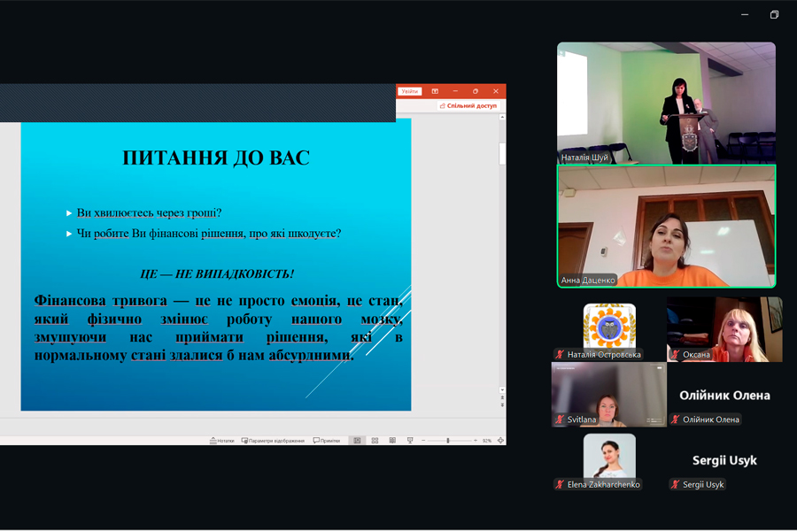Switch to Slide Sorter view icon
This screenshot has height=531, width=797.
[x=375, y=441]
